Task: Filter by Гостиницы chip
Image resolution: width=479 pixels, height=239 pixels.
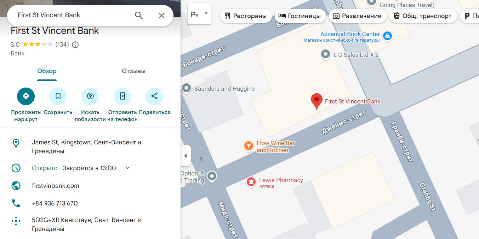Action: 300,16
